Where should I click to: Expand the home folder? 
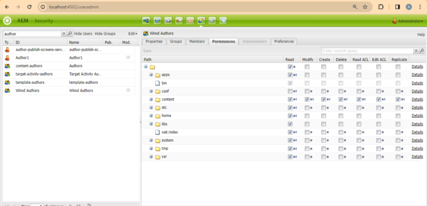point(151,115)
